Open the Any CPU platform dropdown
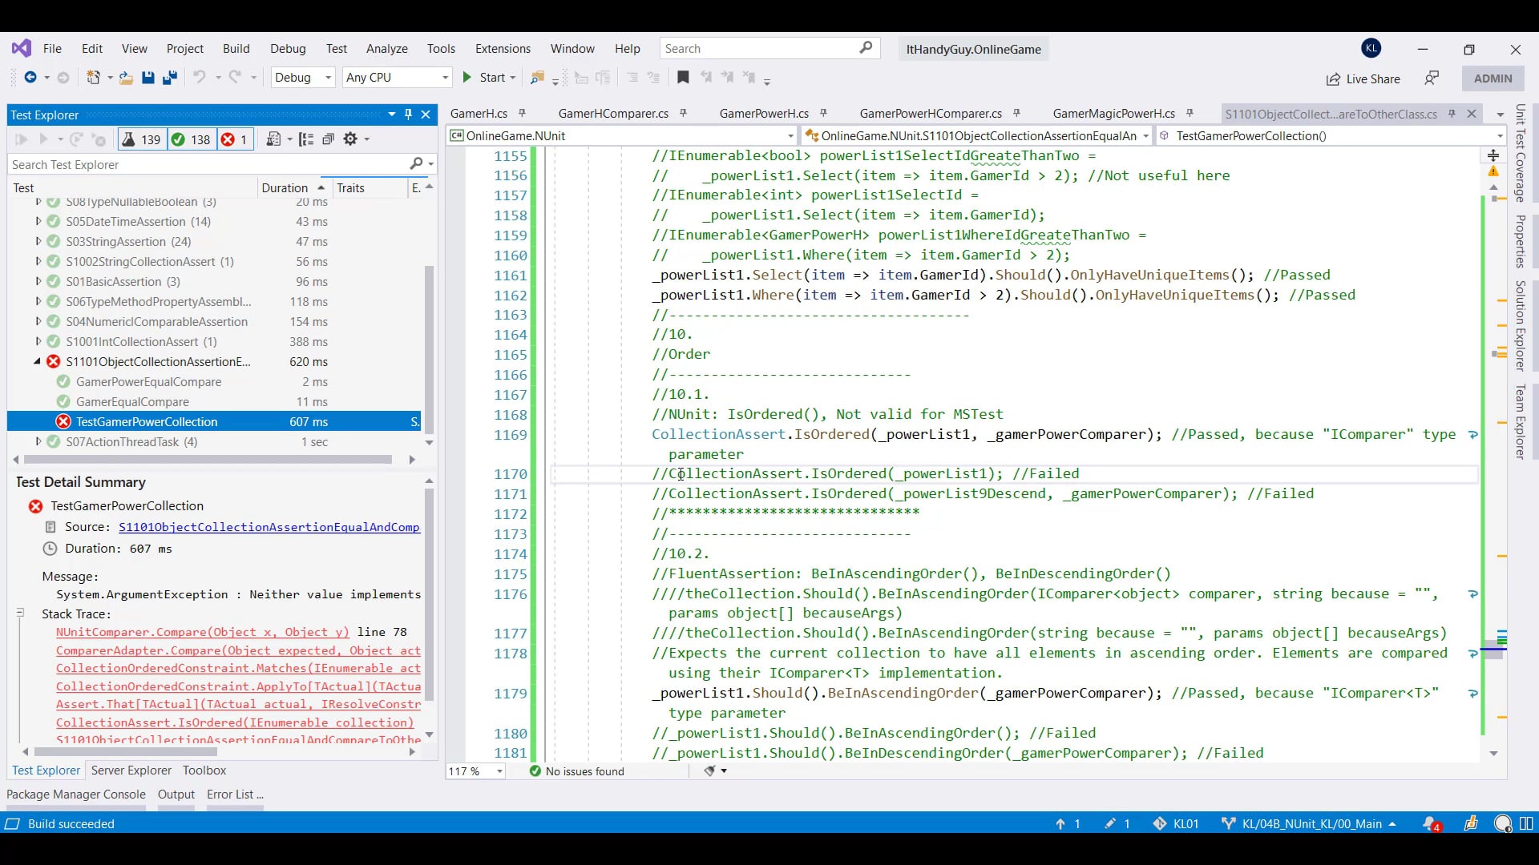This screenshot has width=1539, height=865. pyautogui.click(x=396, y=78)
